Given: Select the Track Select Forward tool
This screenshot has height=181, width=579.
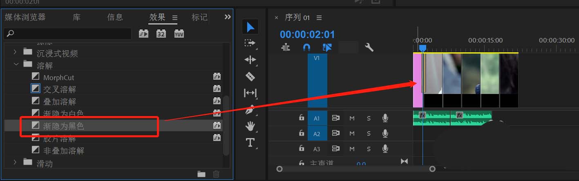Looking at the screenshot, I should (x=250, y=43).
